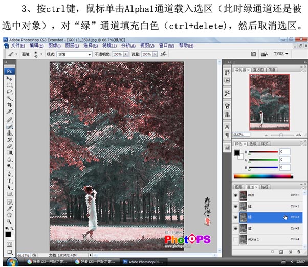The width and height of the screenshot is (308, 267).
Task: Show the Alpha 1 channel visibility
Action: click(x=236, y=239)
